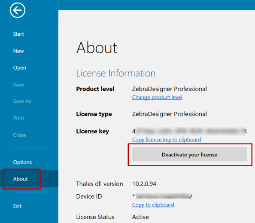Click the Device ID label

coord(89,196)
